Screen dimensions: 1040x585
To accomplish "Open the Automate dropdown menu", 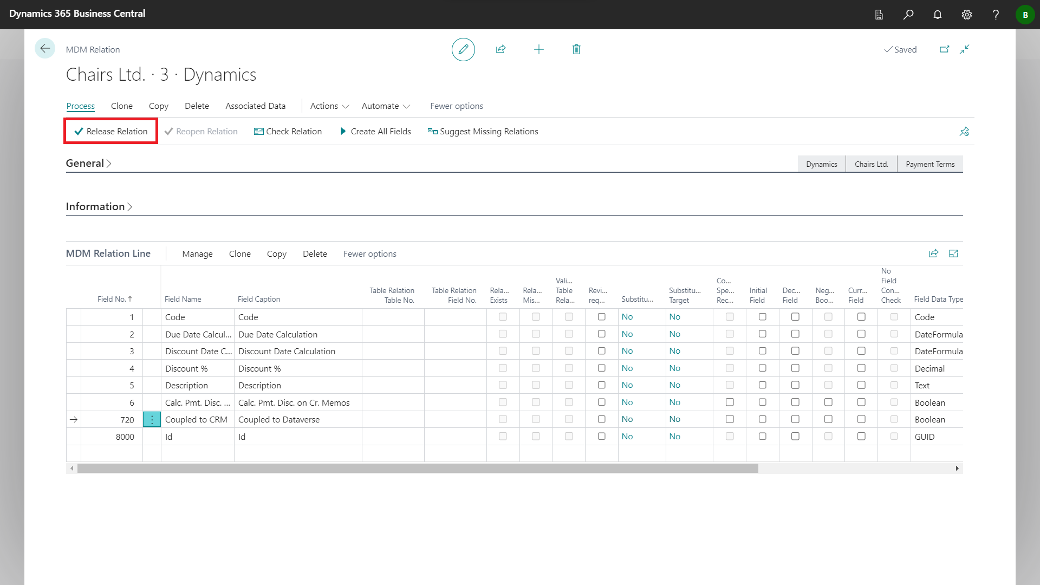I will tap(386, 106).
